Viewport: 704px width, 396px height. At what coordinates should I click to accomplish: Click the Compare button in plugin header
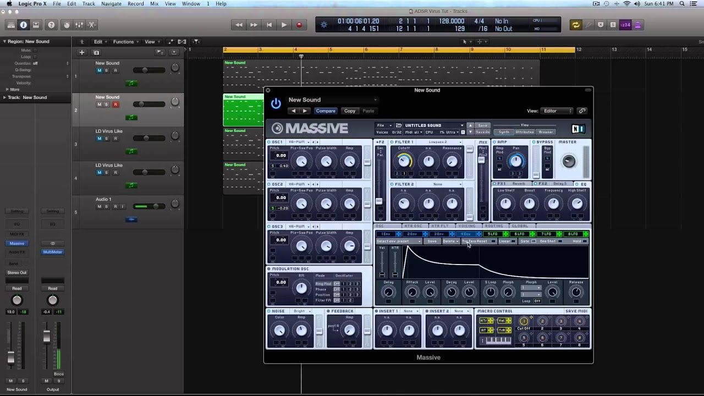[326, 111]
